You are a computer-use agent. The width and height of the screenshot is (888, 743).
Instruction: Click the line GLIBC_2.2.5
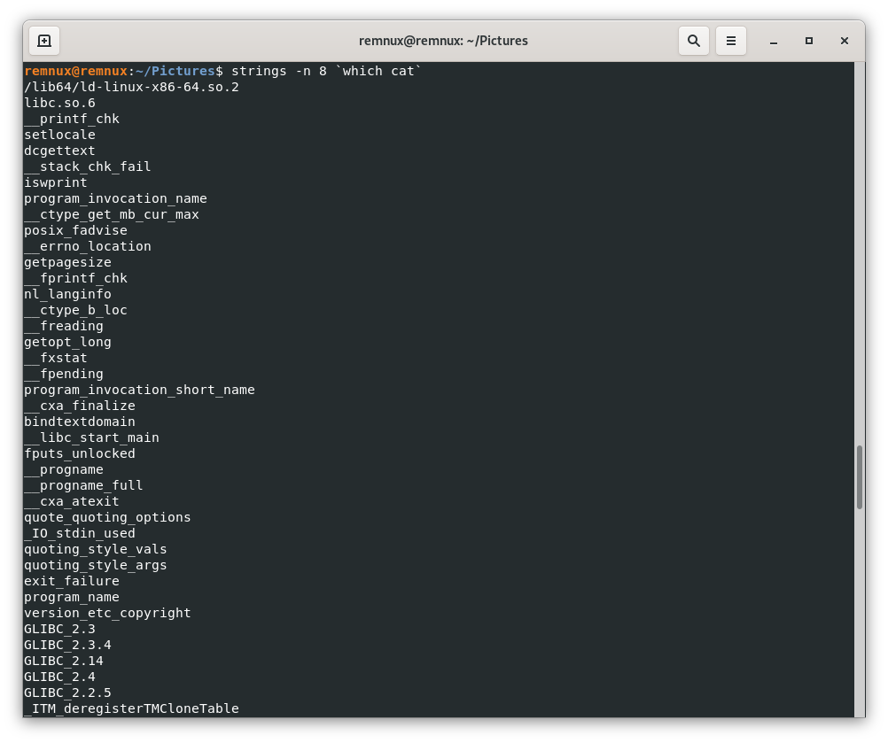[x=67, y=693]
